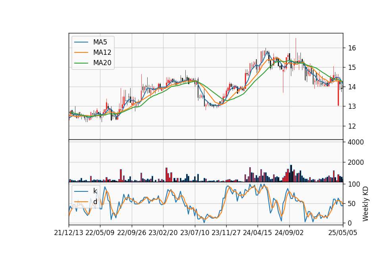Screen dimensions: 381x274
Task: Click the MA20 legend label
Action: coord(102,63)
